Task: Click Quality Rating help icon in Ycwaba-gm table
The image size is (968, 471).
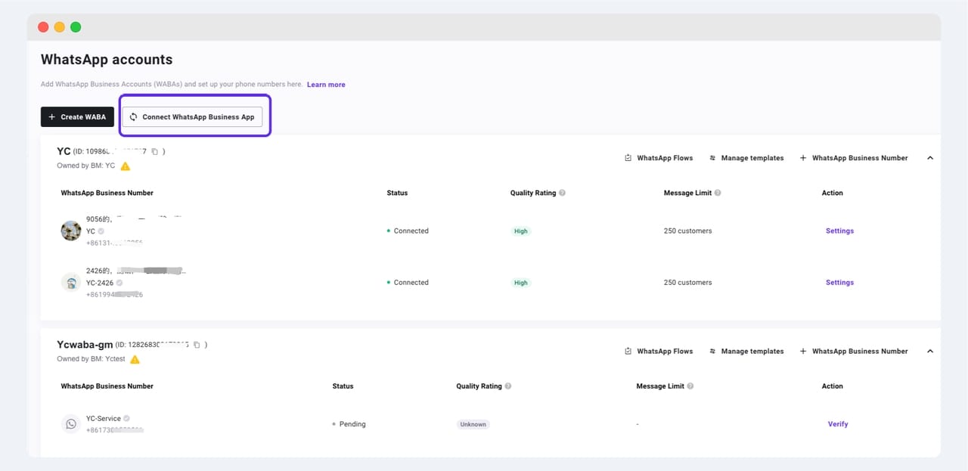Action: (x=508, y=386)
